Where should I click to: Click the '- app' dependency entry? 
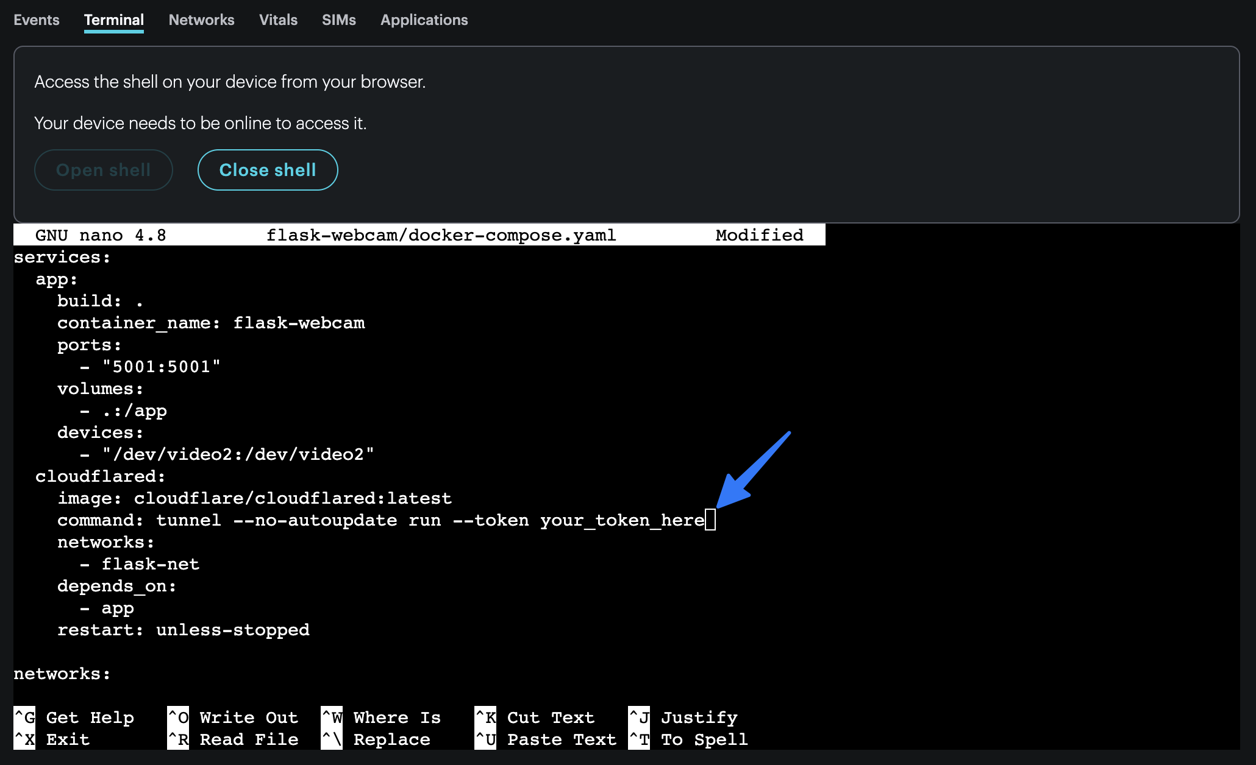coord(107,608)
